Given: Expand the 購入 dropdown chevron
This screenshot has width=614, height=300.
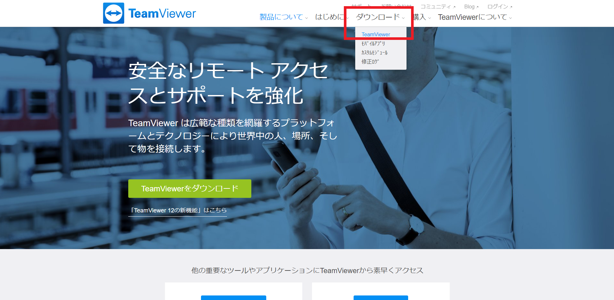Looking at the screenshot, I should (430, 18).
